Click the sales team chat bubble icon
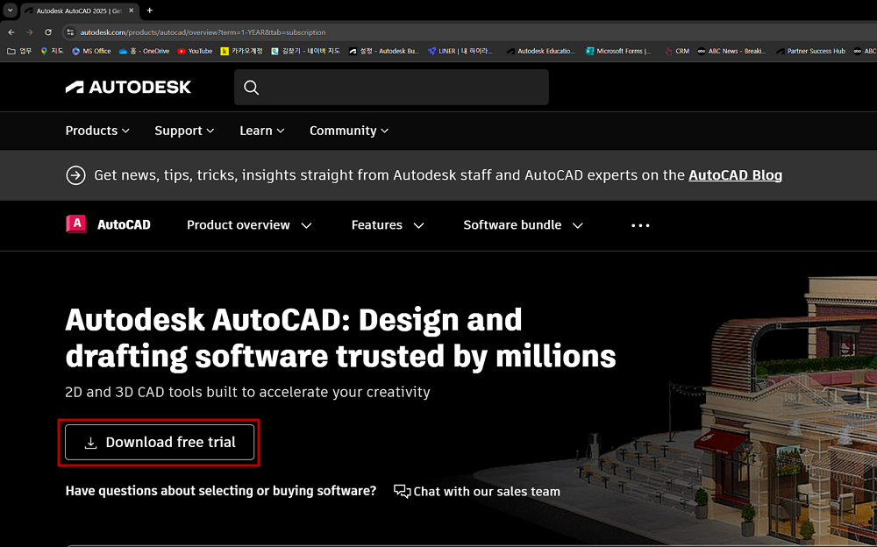 [x=403, y=491]
